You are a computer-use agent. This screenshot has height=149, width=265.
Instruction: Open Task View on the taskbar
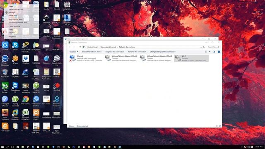pyautogui.click(x=12, y=147)
